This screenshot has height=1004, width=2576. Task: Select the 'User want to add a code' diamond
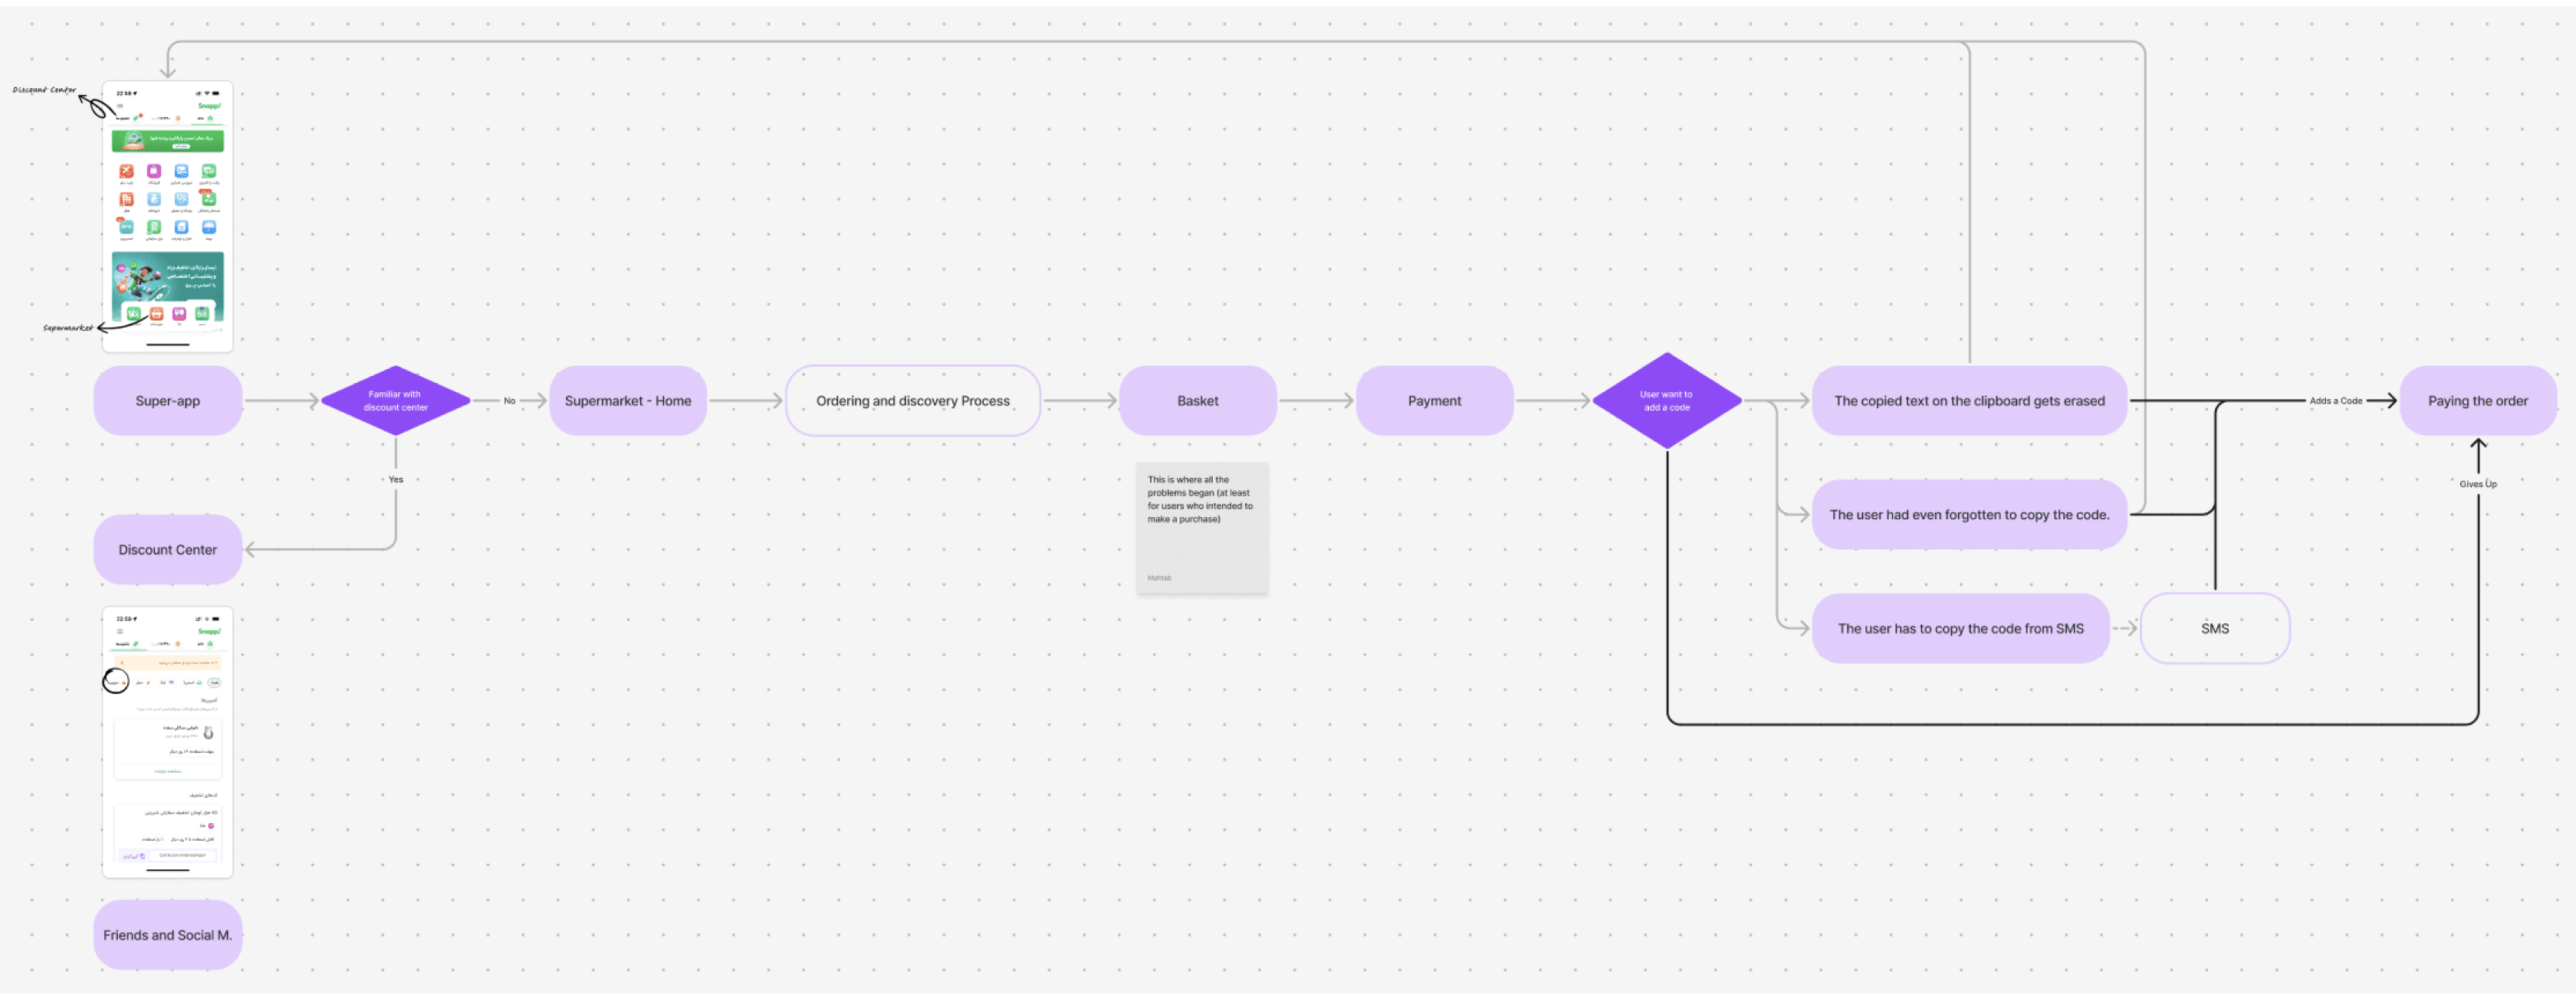(1666, 401)
